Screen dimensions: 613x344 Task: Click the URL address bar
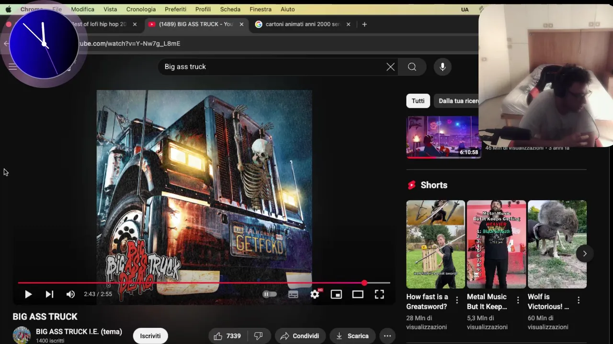tap(278, 43)
